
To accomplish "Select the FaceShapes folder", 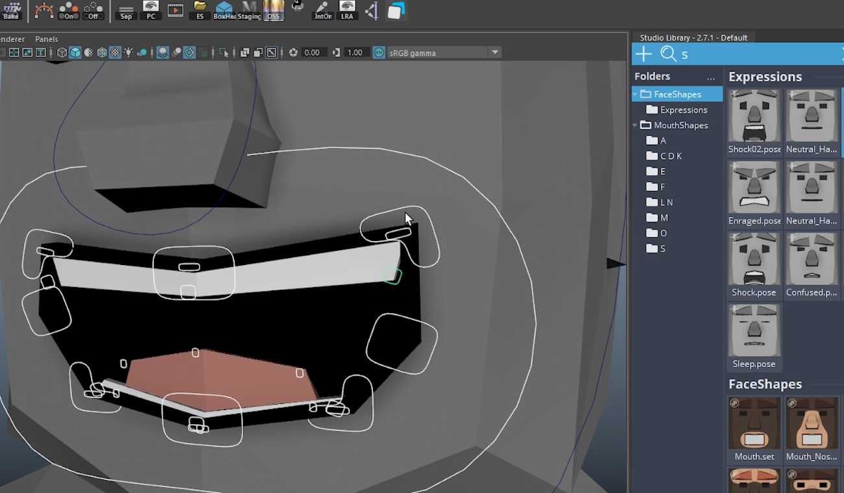I will (677, 94).
